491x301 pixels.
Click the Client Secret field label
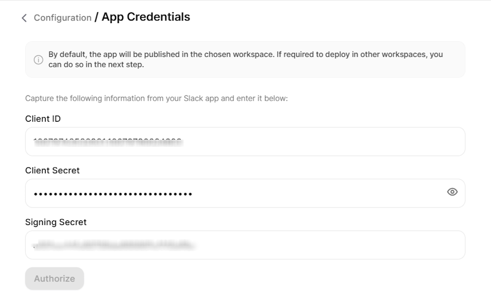pyautogui.click(x=52, y=171)
